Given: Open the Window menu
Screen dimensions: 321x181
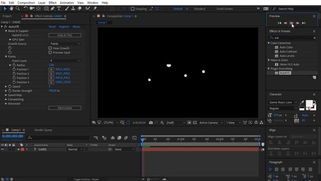Looking at the screenshot, I should (x=92, y=3).
